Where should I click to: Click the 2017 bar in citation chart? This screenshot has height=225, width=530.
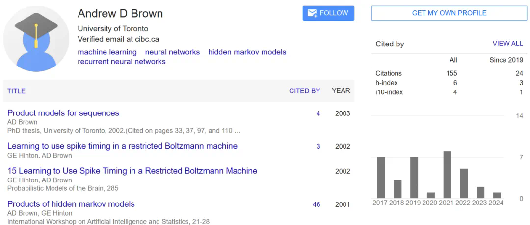[x=381, y=177]
